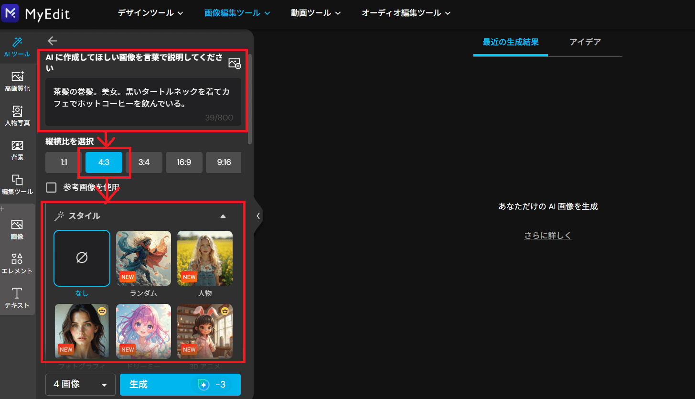695x399 pixels.
Task: Select the ドリーミー style thumbnail
Action: [143, 331]
